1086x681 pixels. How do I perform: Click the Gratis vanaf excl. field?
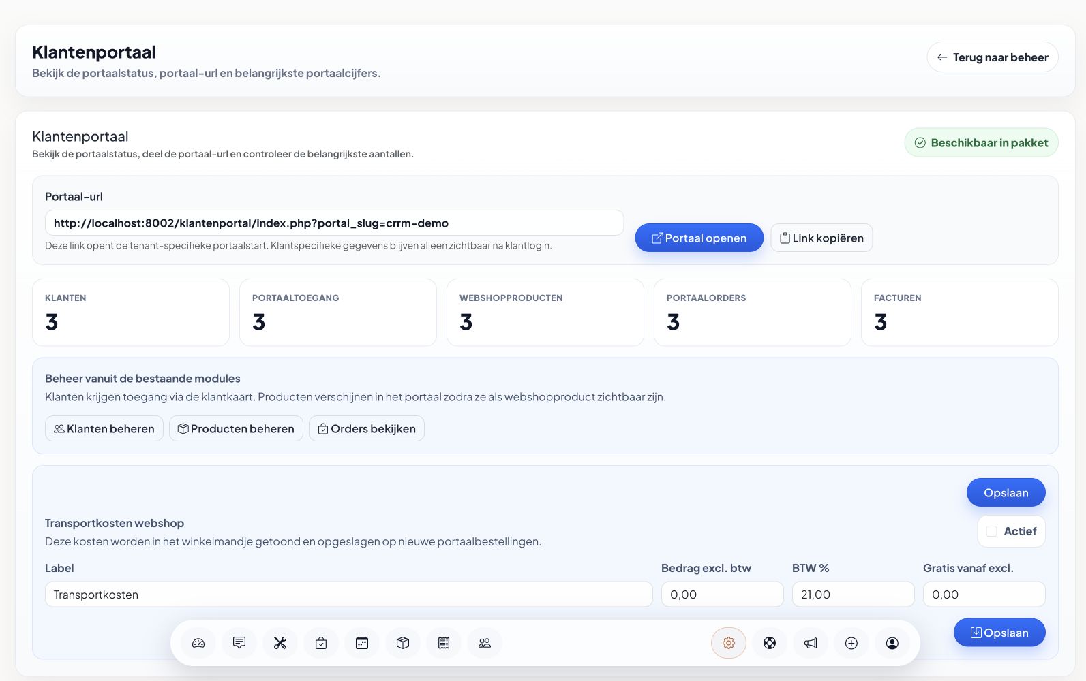point(984,595)
